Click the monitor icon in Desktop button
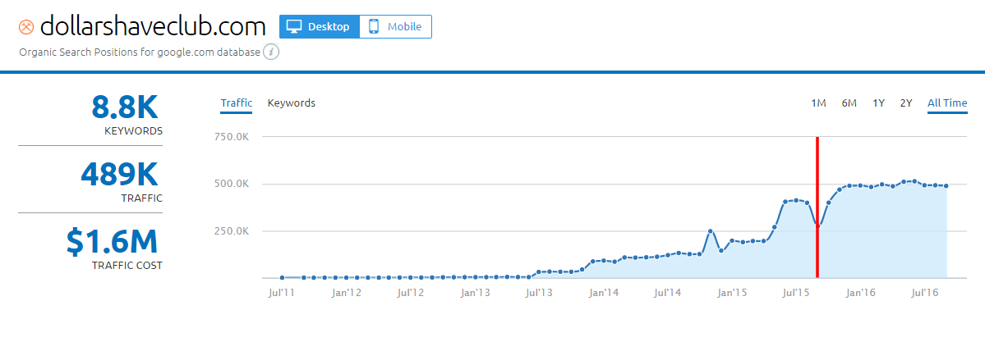985x342 pixels. pyautogui.click(x=294, y=27)
